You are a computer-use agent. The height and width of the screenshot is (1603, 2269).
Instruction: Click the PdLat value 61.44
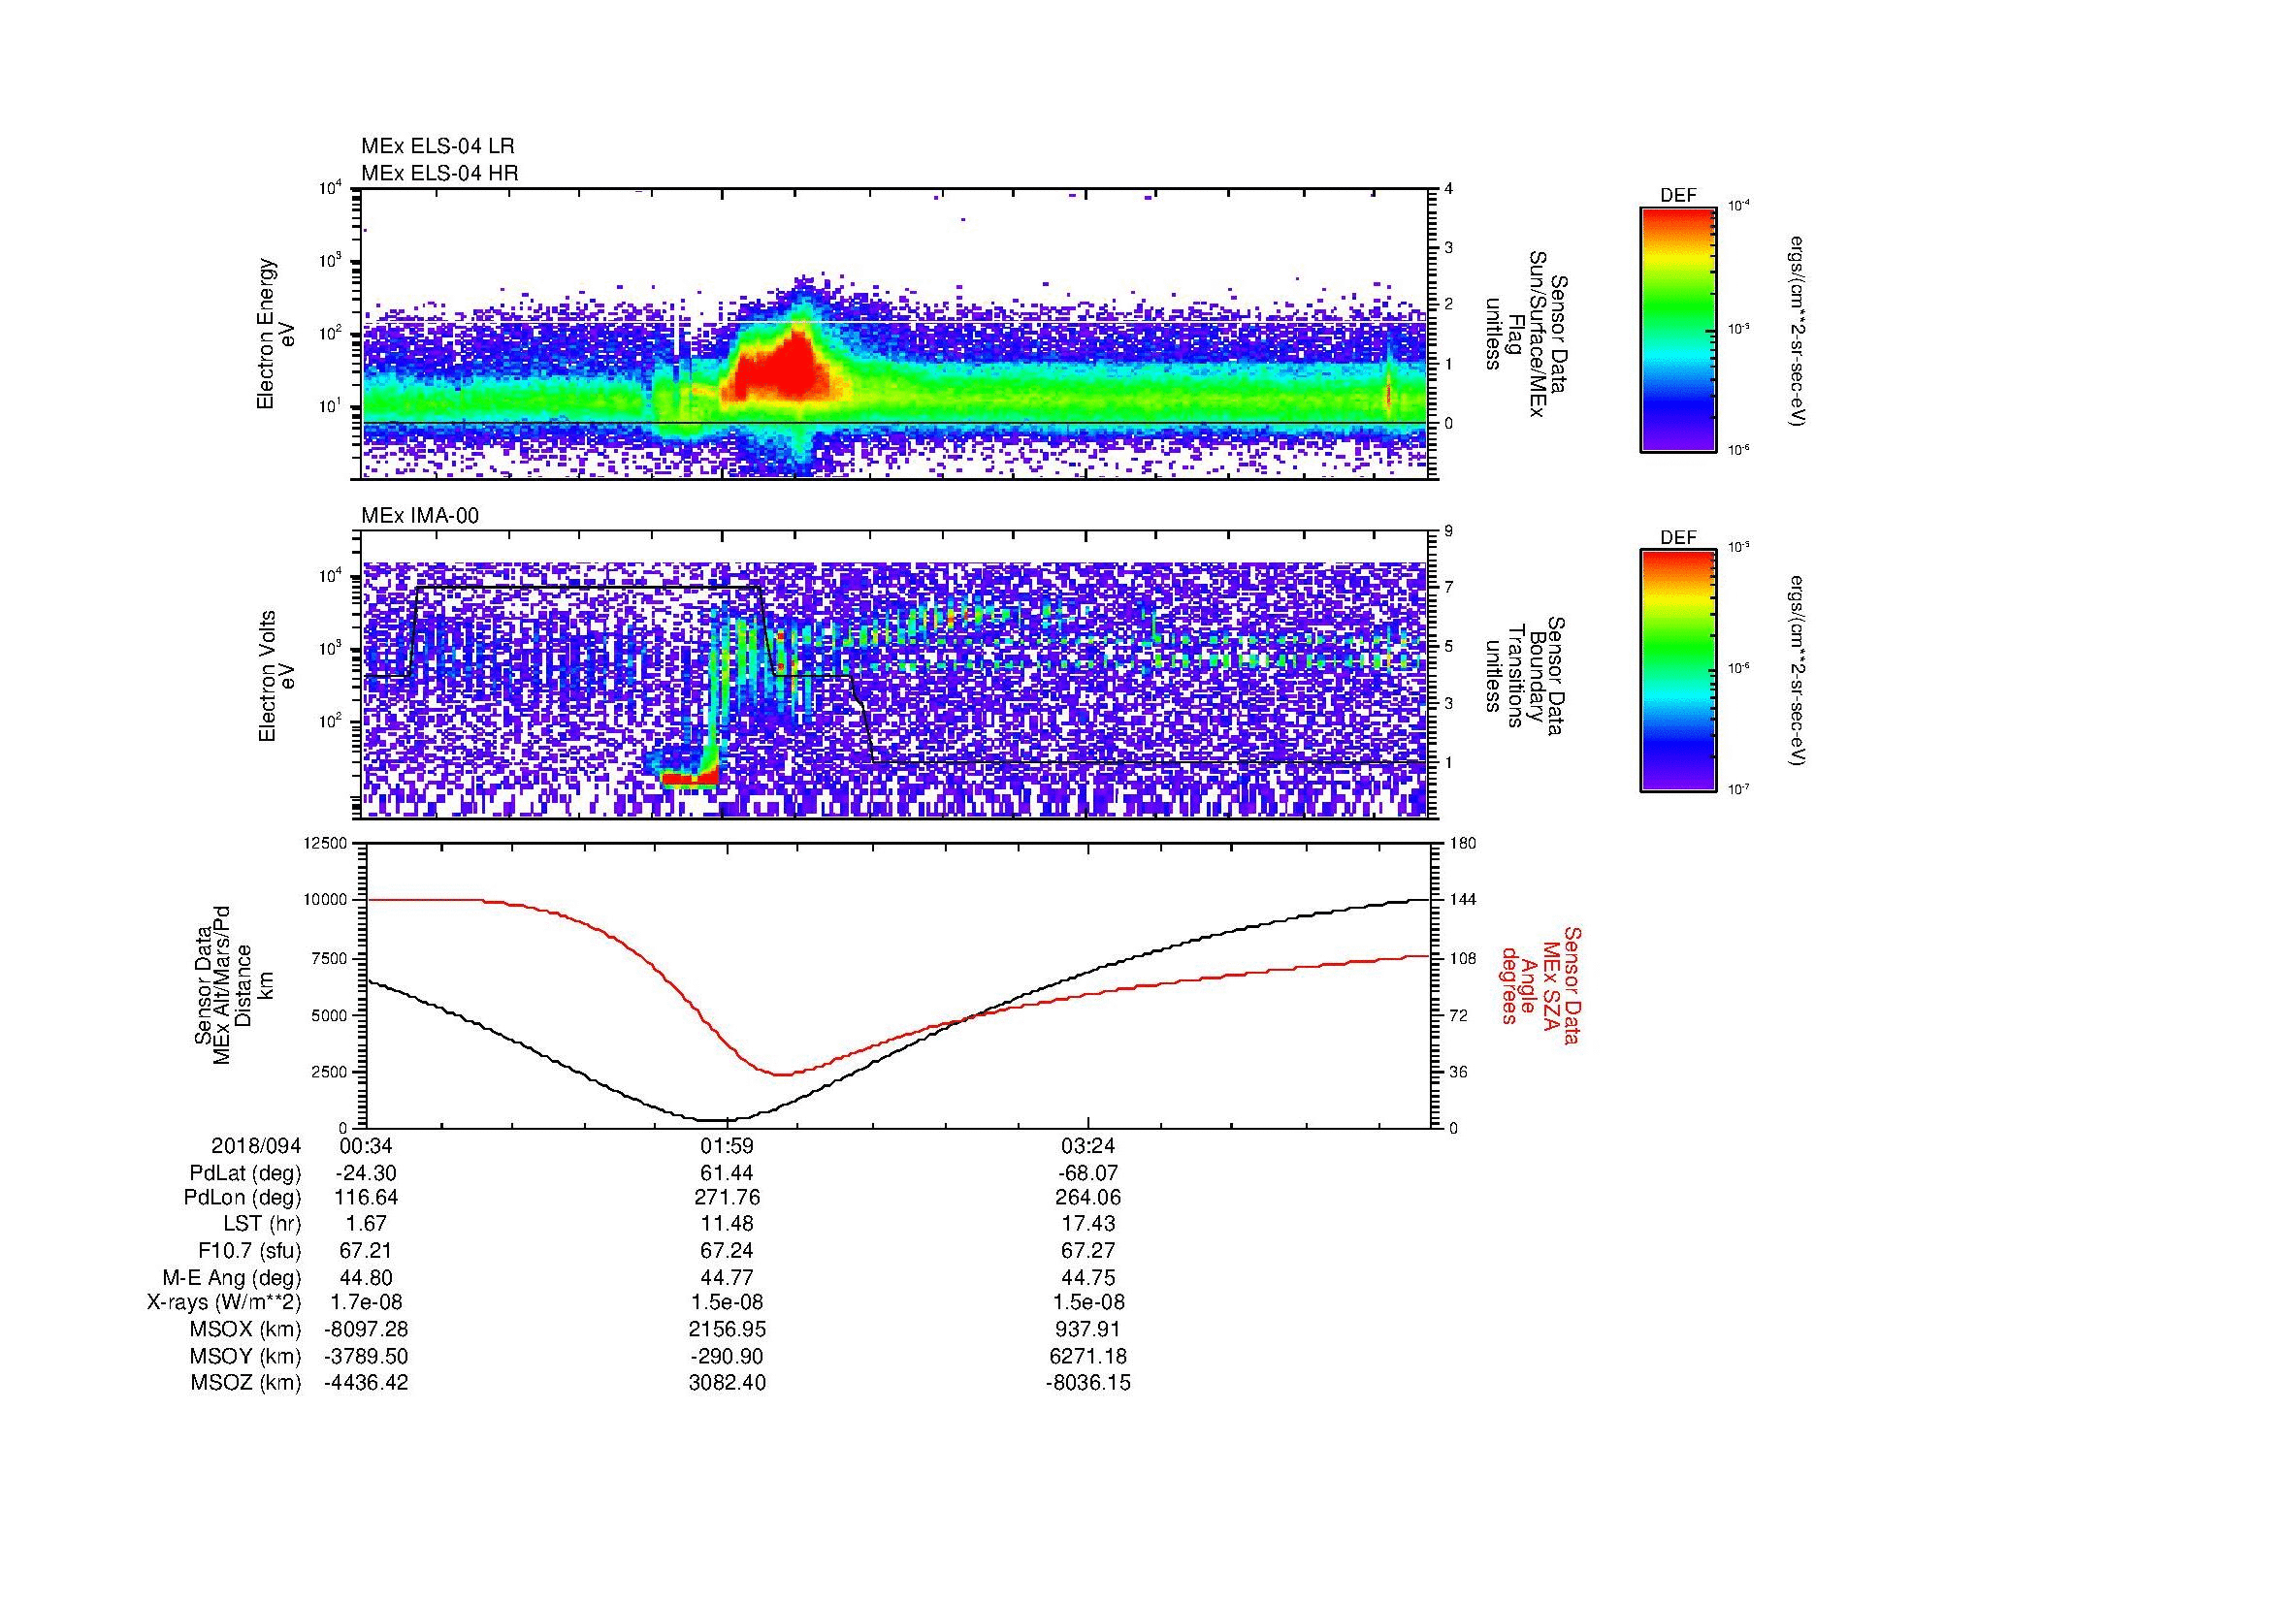728,1173
